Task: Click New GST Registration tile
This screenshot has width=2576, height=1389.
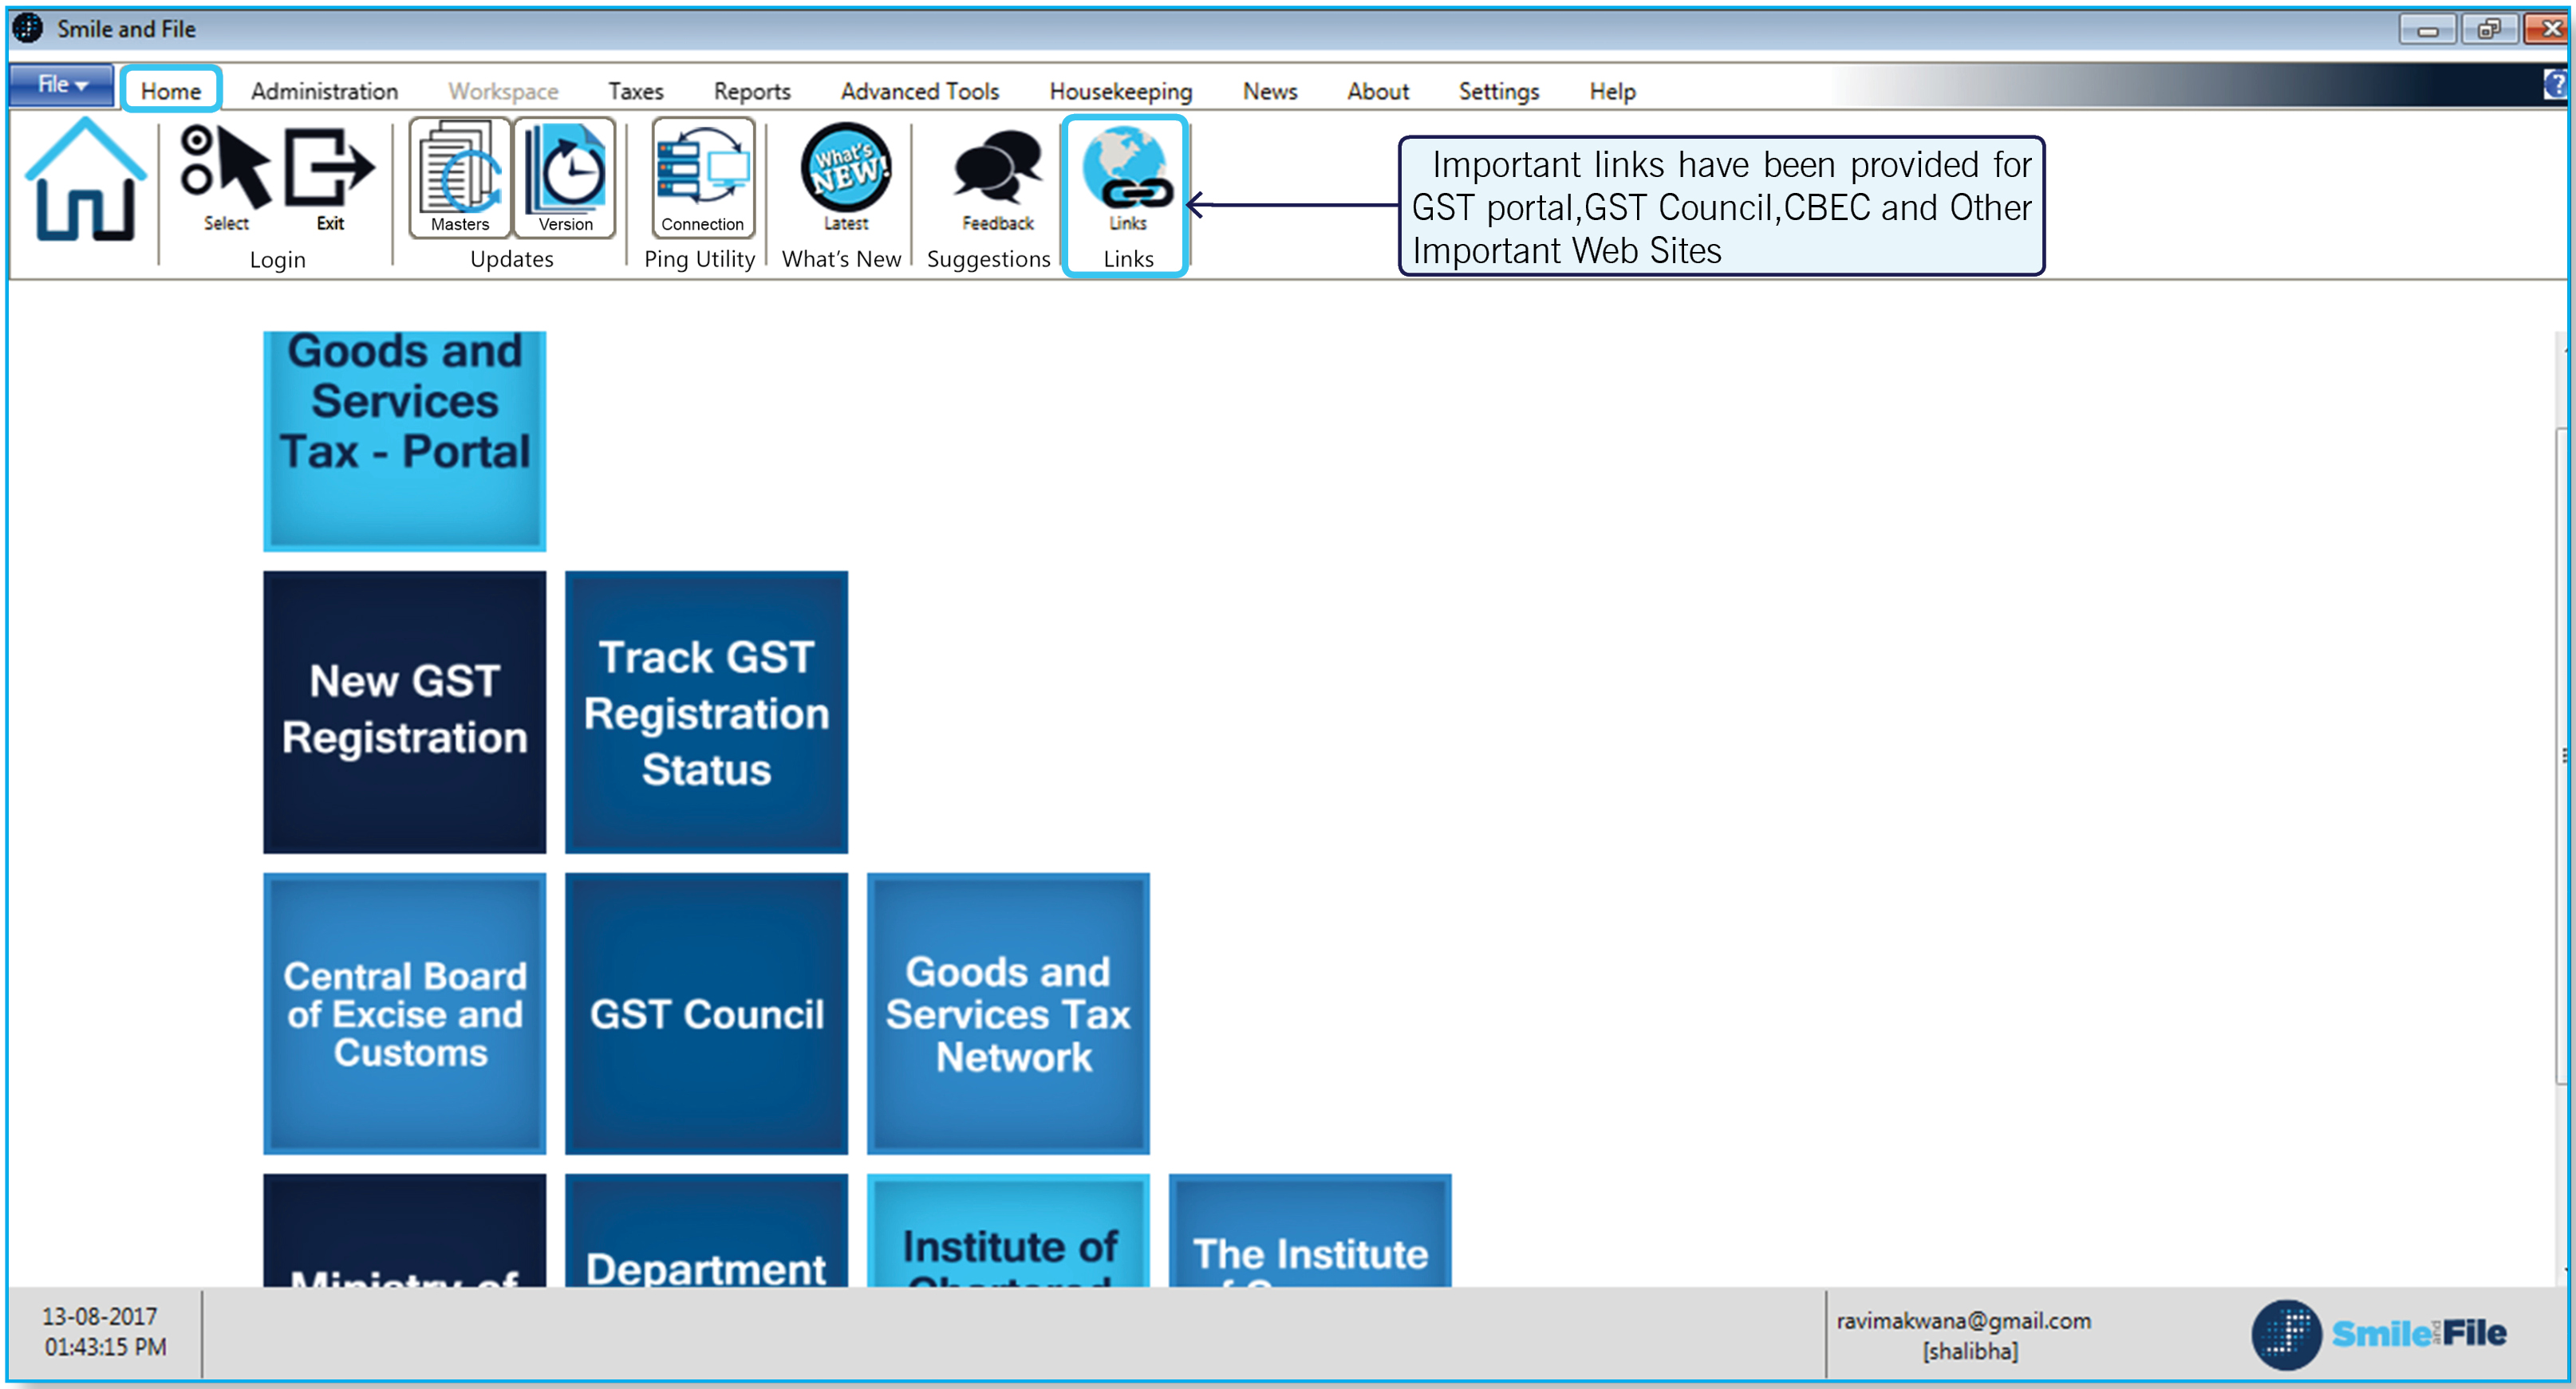Action: (x=404, y=711)
